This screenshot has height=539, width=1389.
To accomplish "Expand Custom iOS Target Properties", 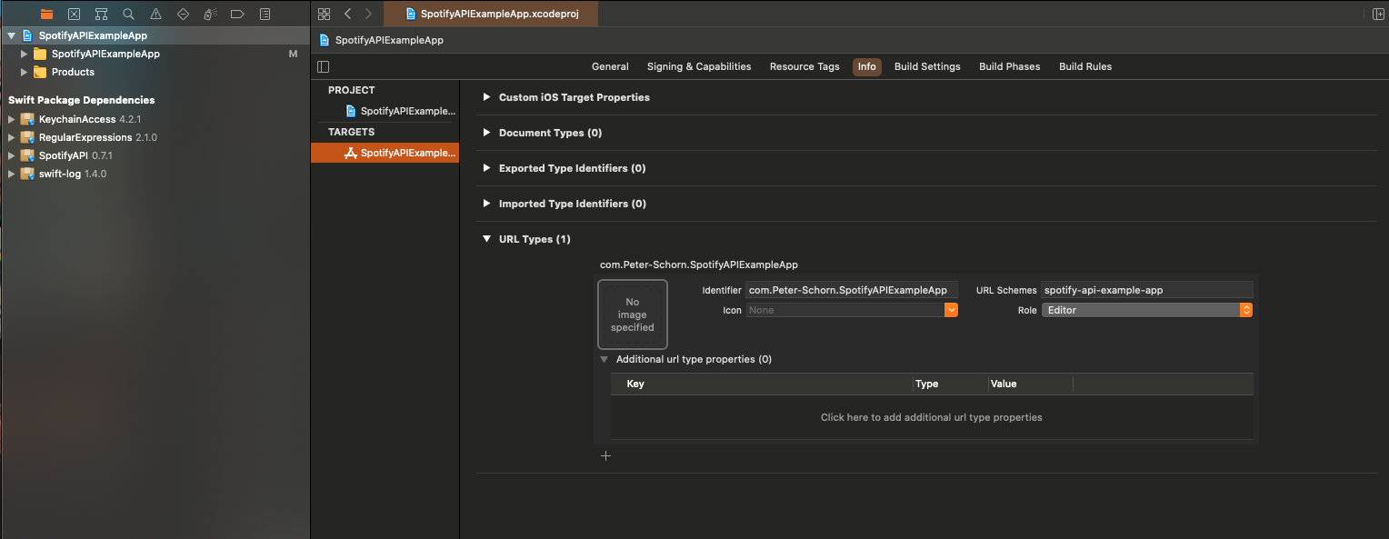I will click(x=486, y=97).
